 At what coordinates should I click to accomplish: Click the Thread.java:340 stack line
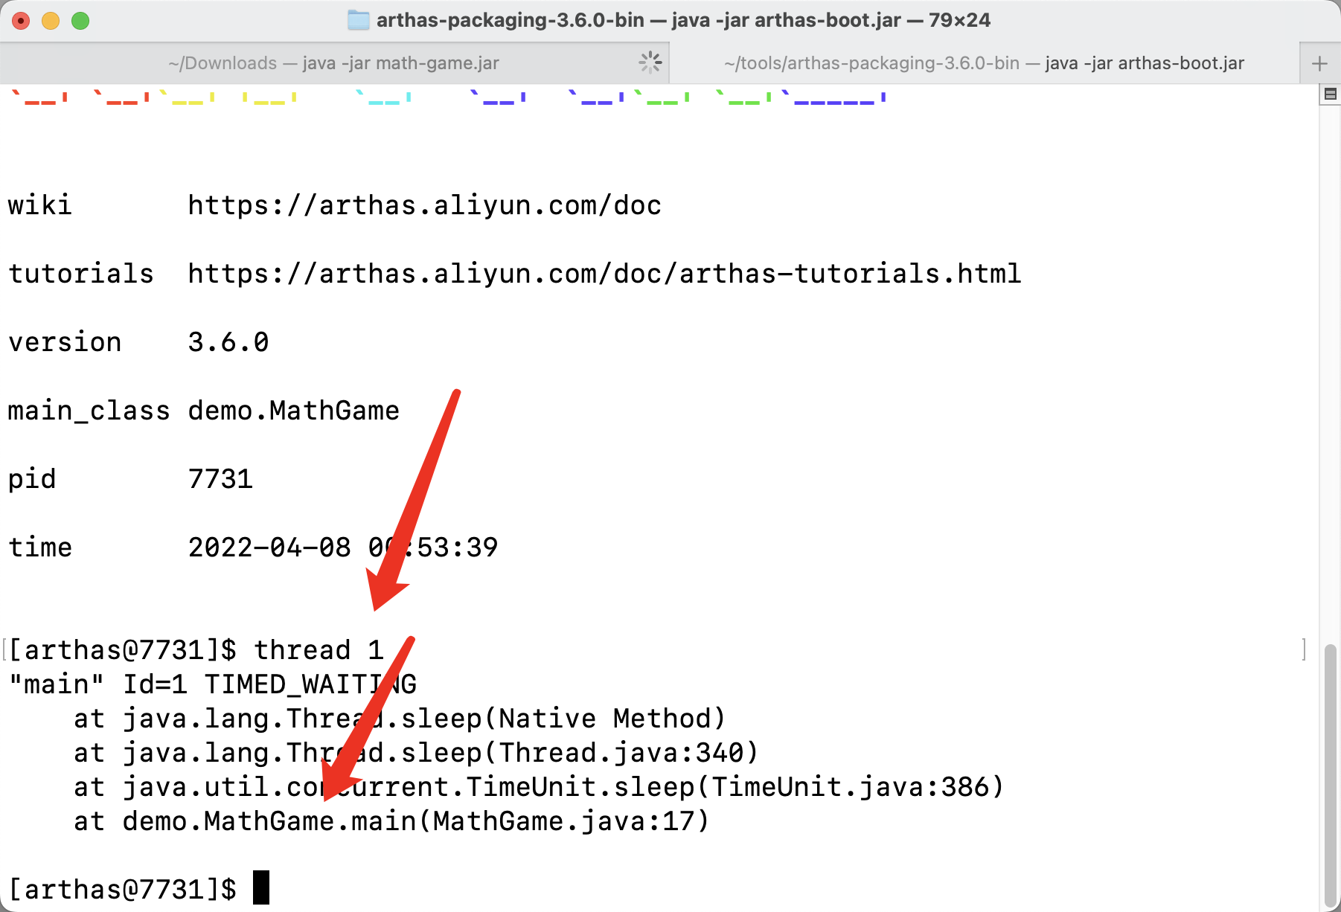point(416,753)
